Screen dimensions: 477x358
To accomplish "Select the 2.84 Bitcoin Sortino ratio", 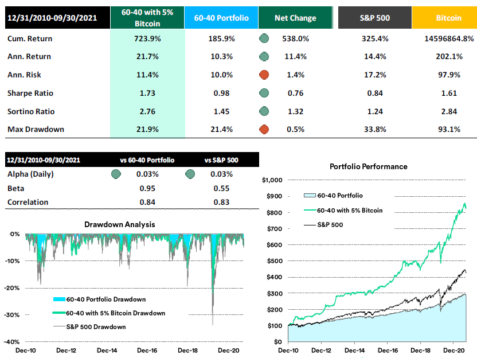I will 449,111.
